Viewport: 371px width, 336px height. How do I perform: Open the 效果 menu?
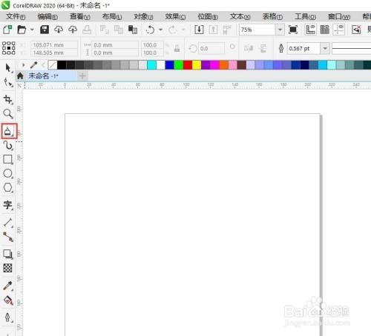tap(175, 16)
